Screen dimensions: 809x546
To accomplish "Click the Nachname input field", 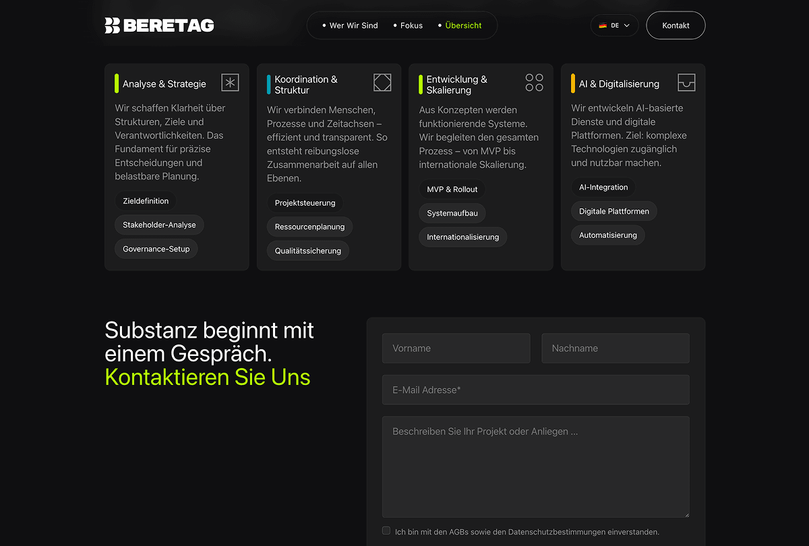I will (x=616, y=348).
